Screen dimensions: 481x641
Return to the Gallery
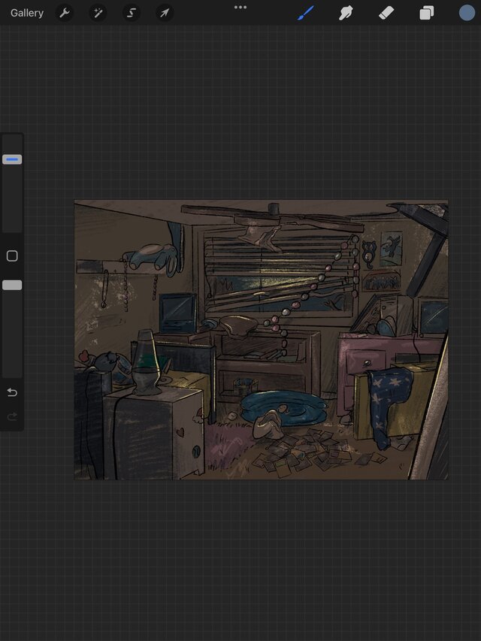click(27, 13)
